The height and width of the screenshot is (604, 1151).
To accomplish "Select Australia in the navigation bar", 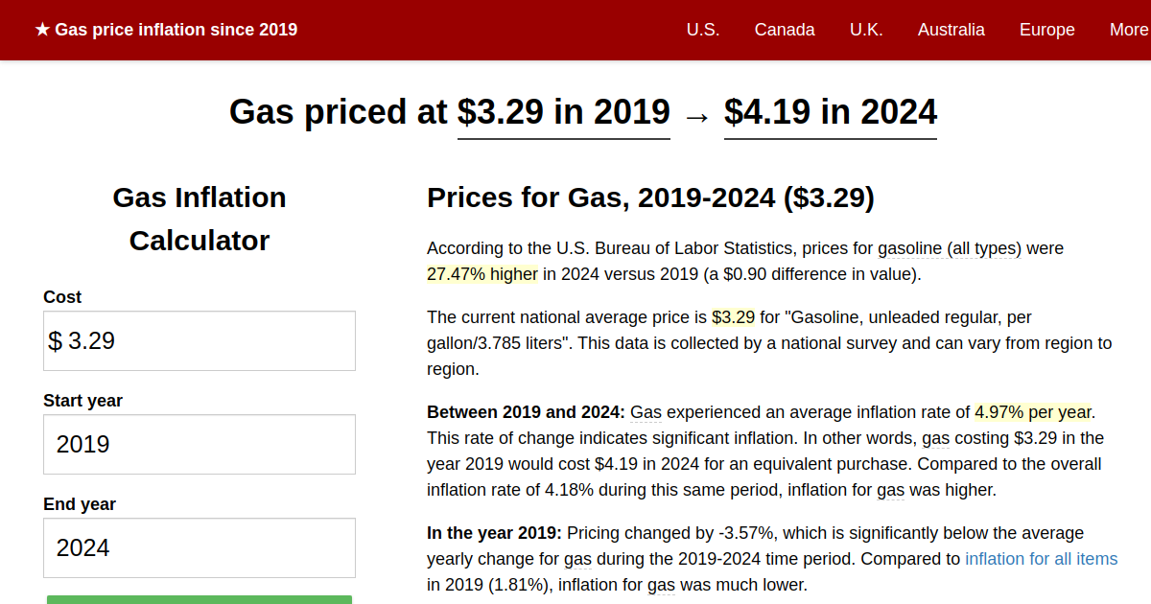I will [951, 30].
